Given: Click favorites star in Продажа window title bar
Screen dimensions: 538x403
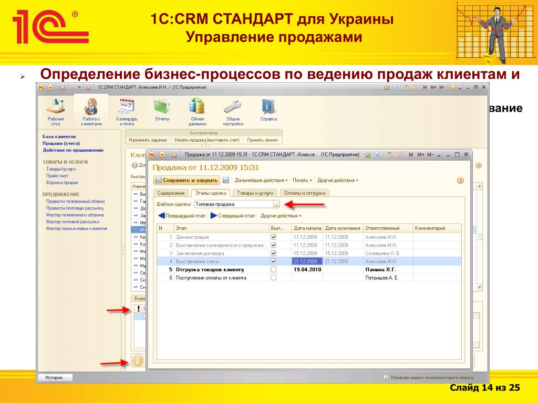Looking at the screenshot, I should coord(174,155).
